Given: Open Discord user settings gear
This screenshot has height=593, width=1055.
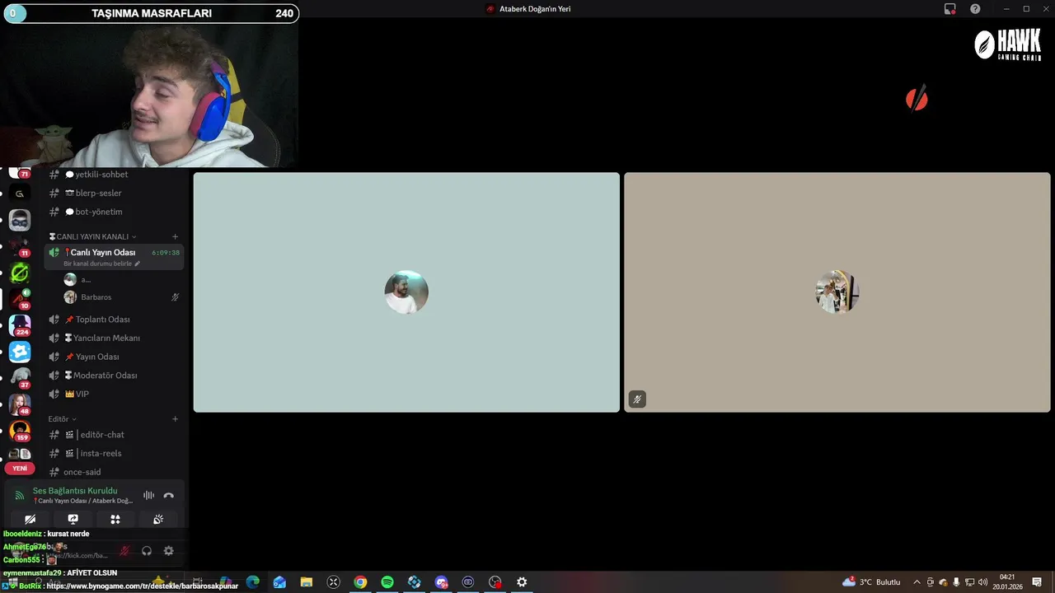Looking at the screenshot, I should (x=168, y=551).
